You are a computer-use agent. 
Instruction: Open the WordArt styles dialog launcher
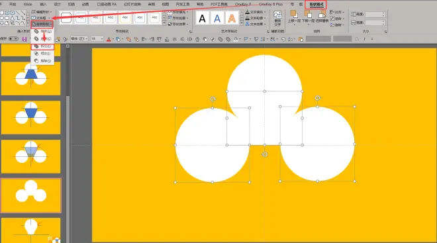[x=267, y=32]
